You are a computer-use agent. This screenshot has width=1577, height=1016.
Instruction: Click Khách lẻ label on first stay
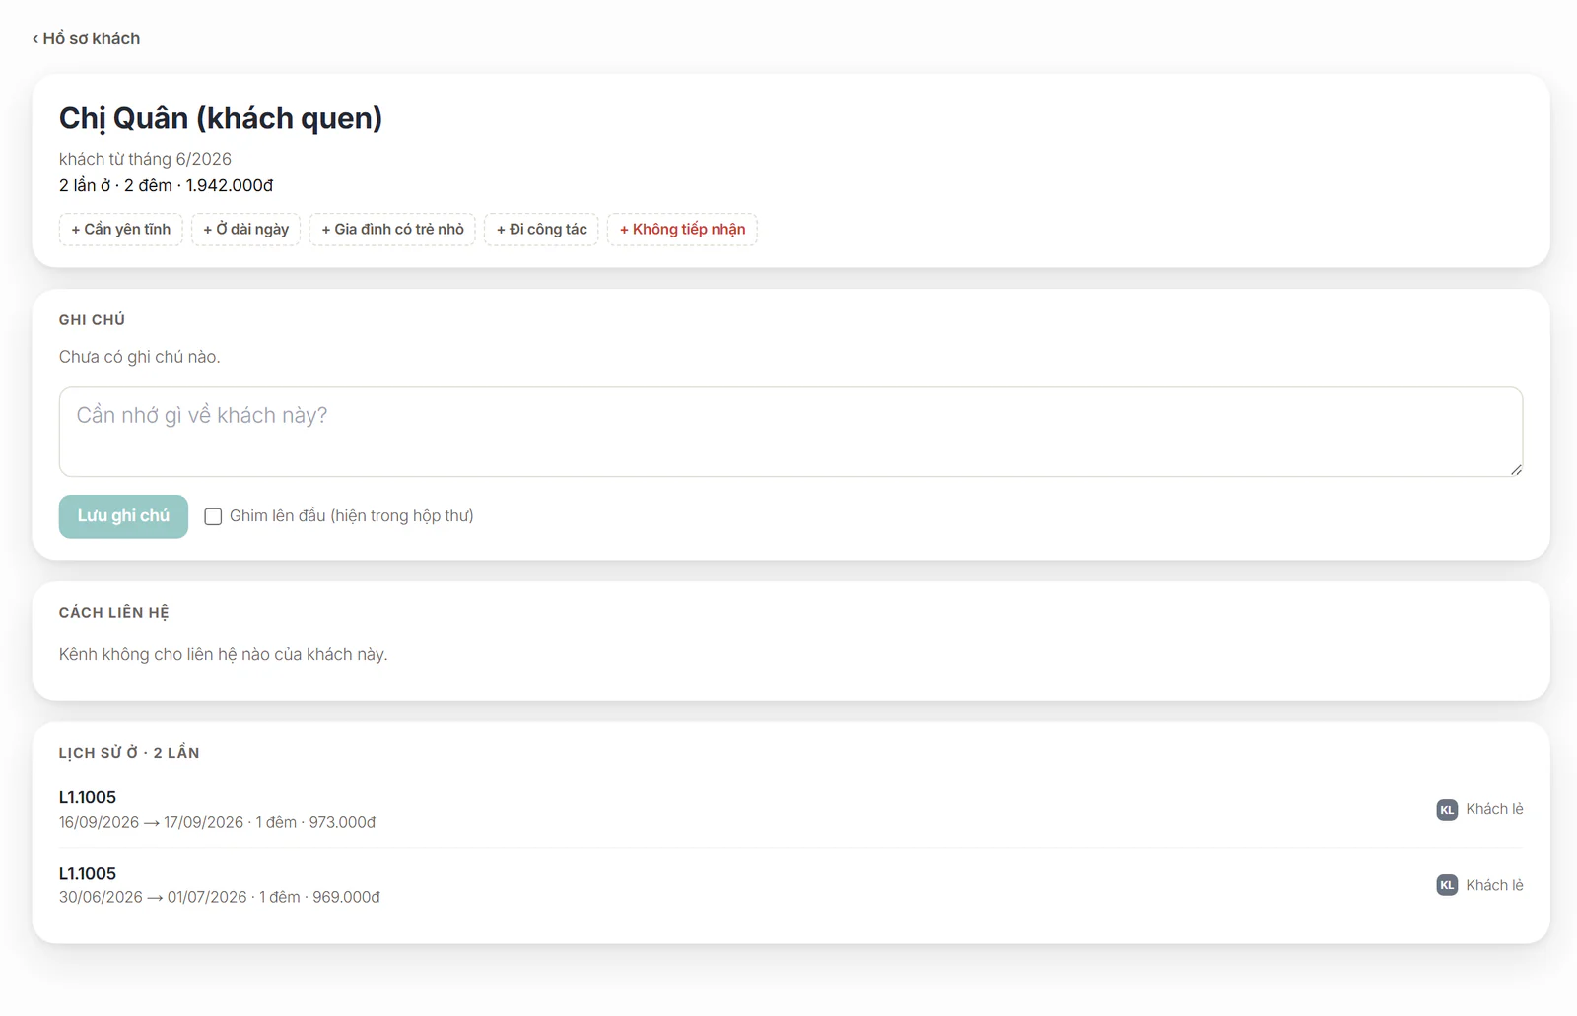[1494, 809]
